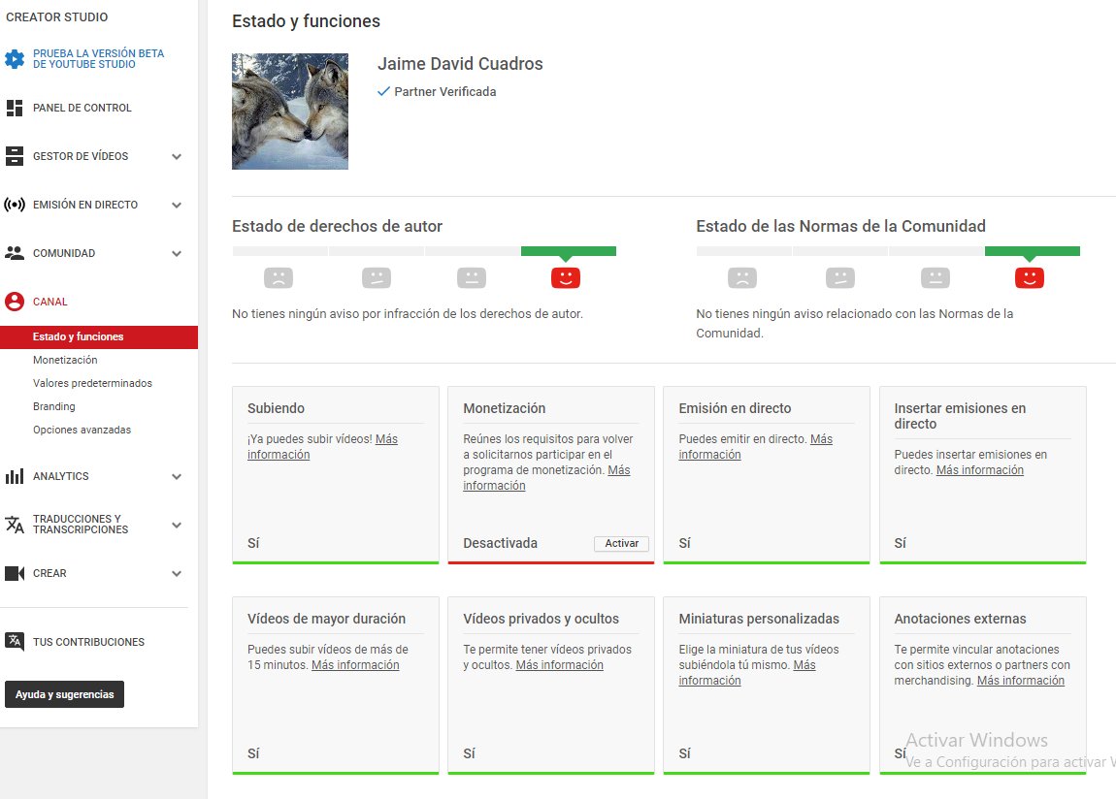Expand the Crear chevron

click(x=177, y=573)
